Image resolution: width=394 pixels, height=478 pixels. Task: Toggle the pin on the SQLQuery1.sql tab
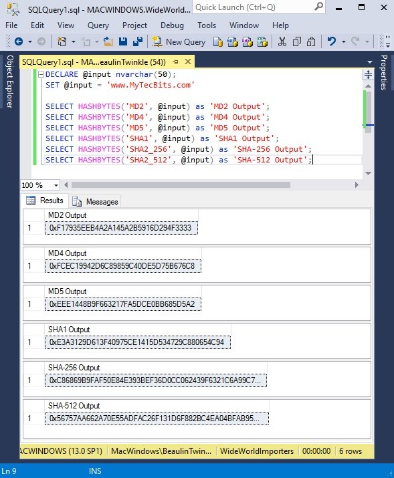[175, 62]
